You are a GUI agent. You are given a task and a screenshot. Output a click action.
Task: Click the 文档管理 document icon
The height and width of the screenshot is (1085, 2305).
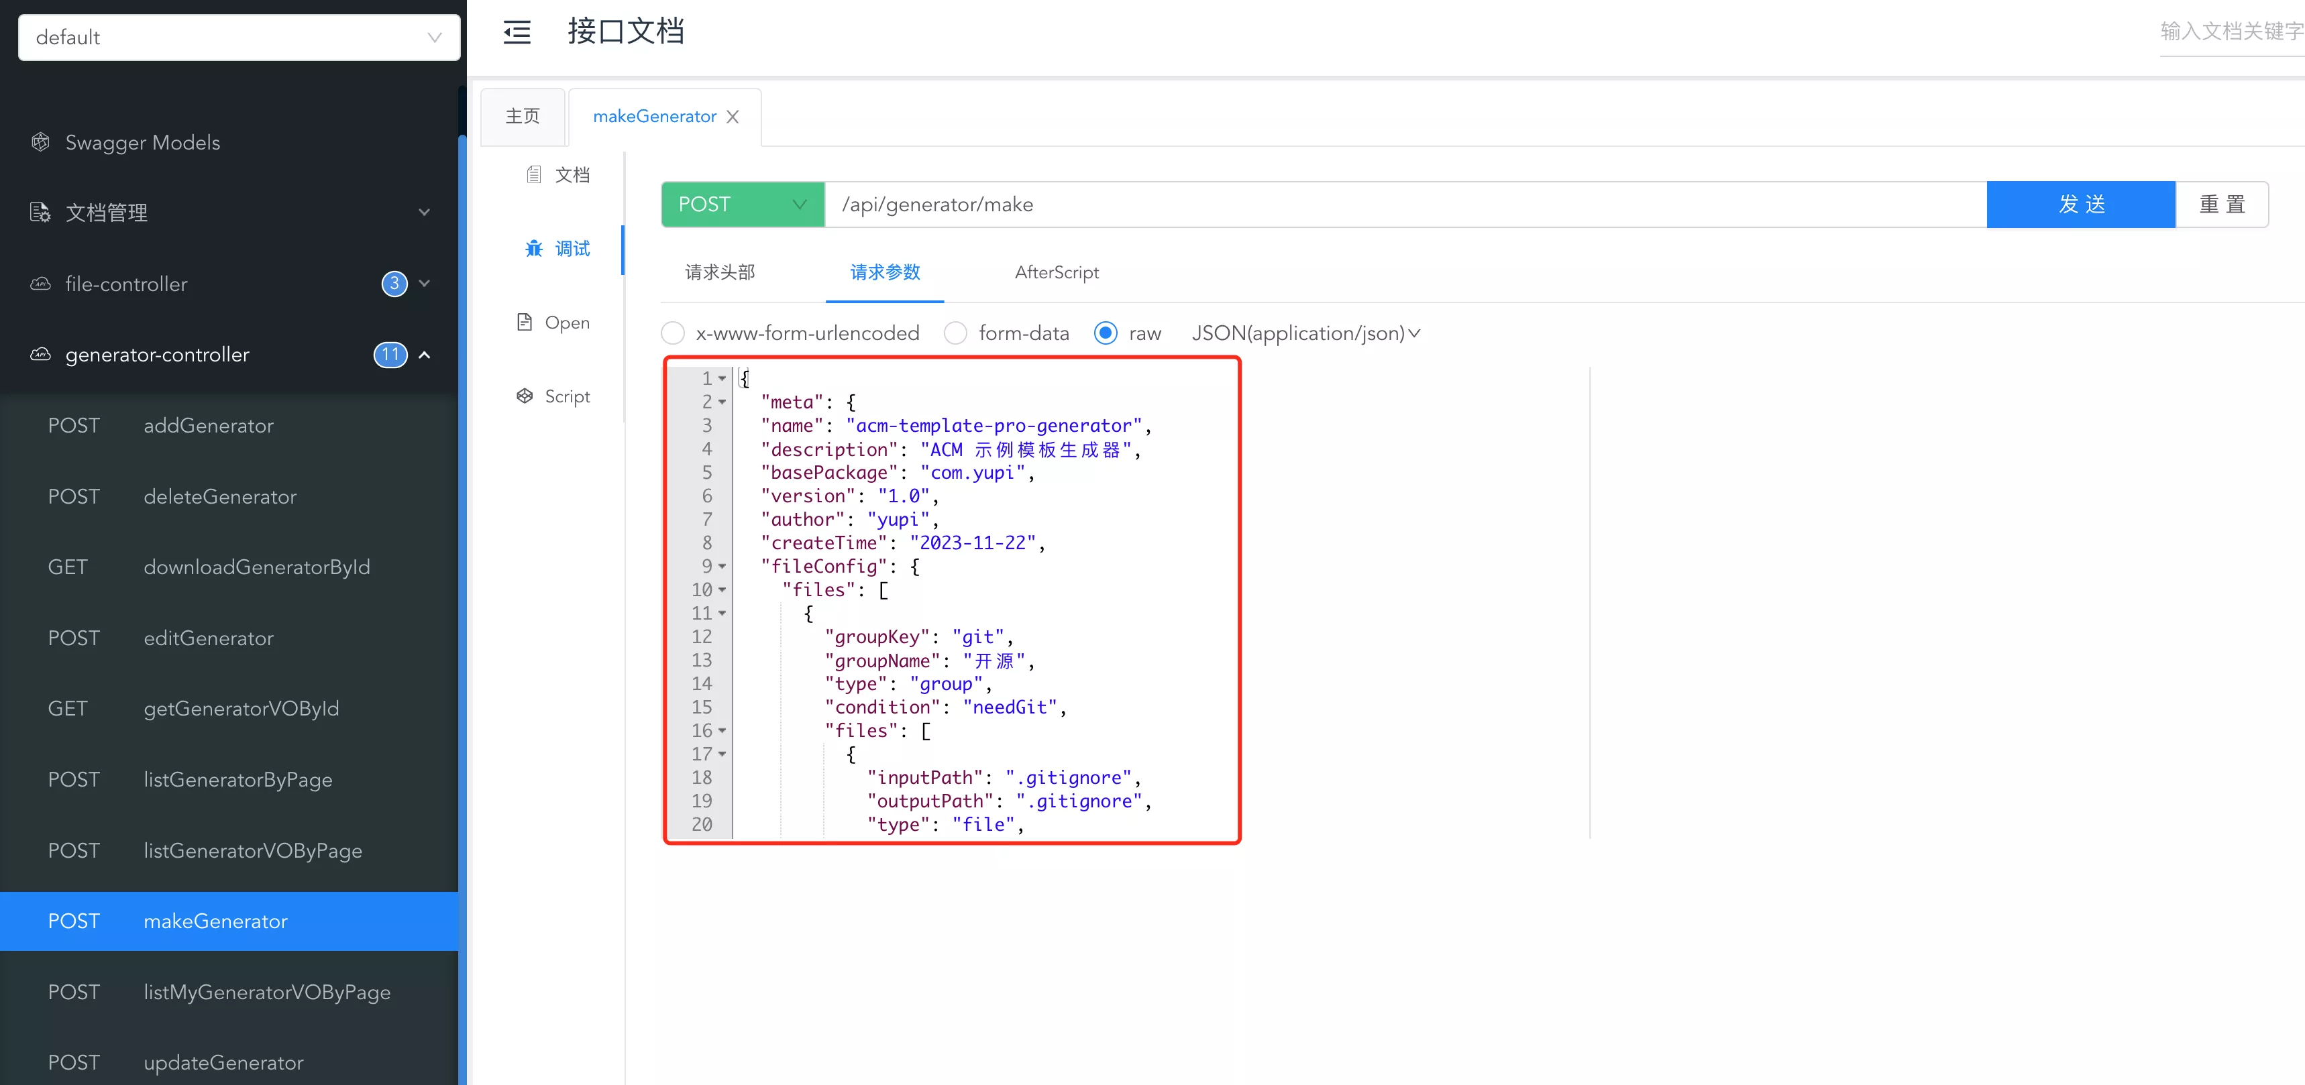[x=40, y=212]
